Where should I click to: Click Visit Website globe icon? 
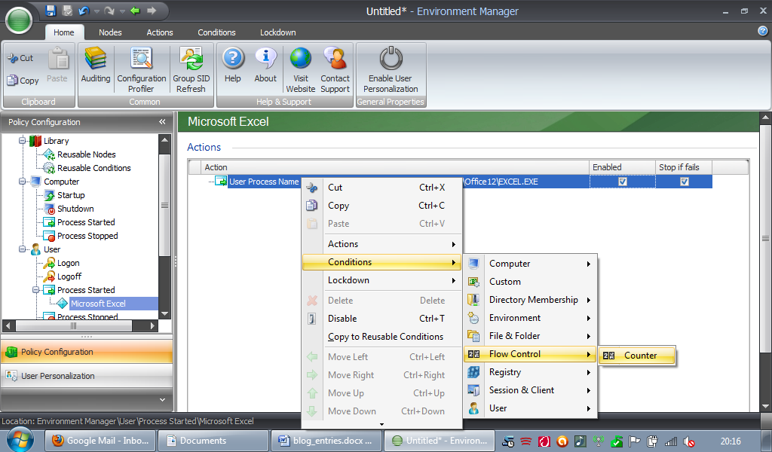coord(300,69)
